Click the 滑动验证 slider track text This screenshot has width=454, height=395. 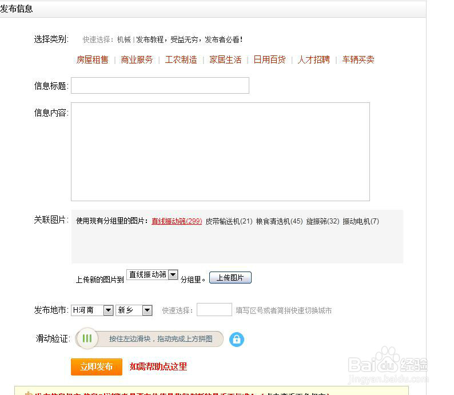click(x=161, y=339)
